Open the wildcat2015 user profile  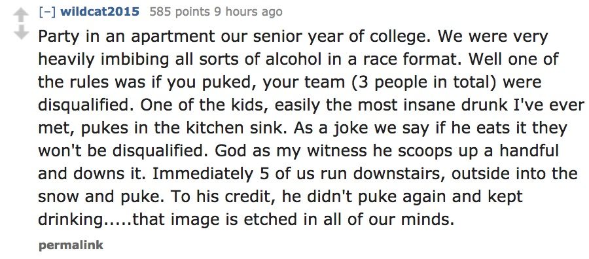click(100, 12)
